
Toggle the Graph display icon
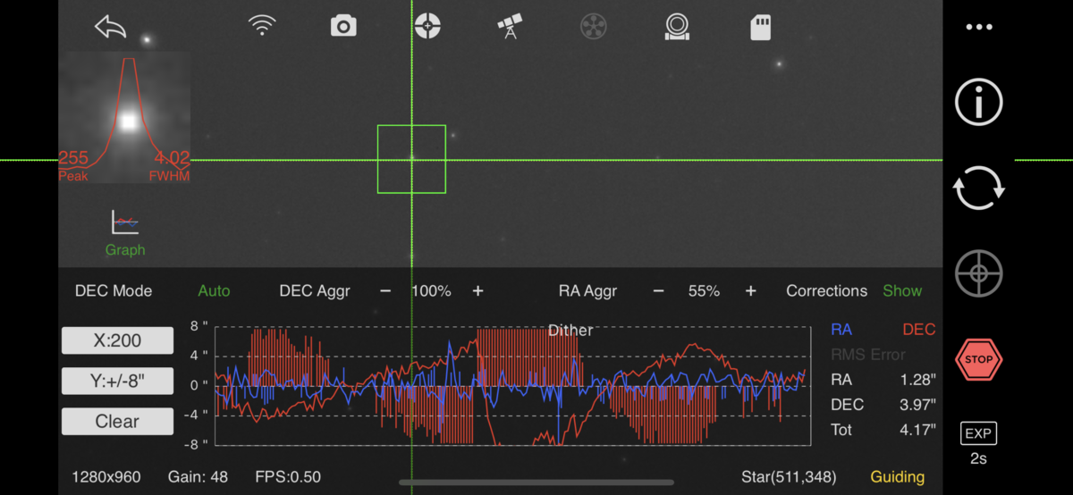[125, 234]
